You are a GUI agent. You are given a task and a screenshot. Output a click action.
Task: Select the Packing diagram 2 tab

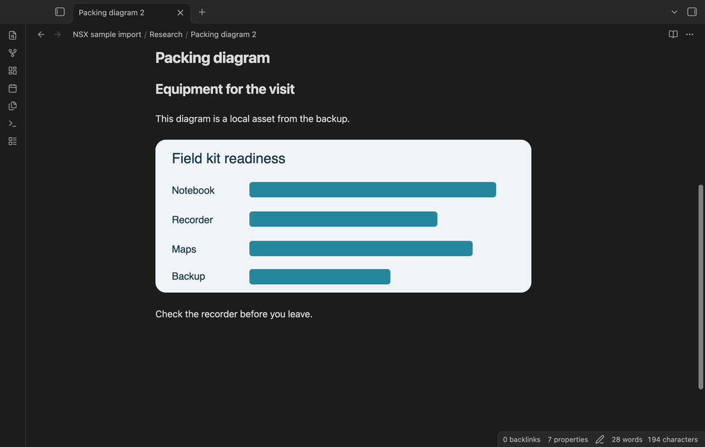point(130,12)
